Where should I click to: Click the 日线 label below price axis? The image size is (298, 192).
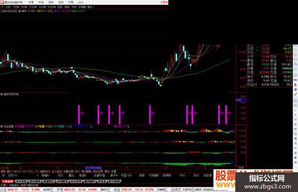[241, 168]
